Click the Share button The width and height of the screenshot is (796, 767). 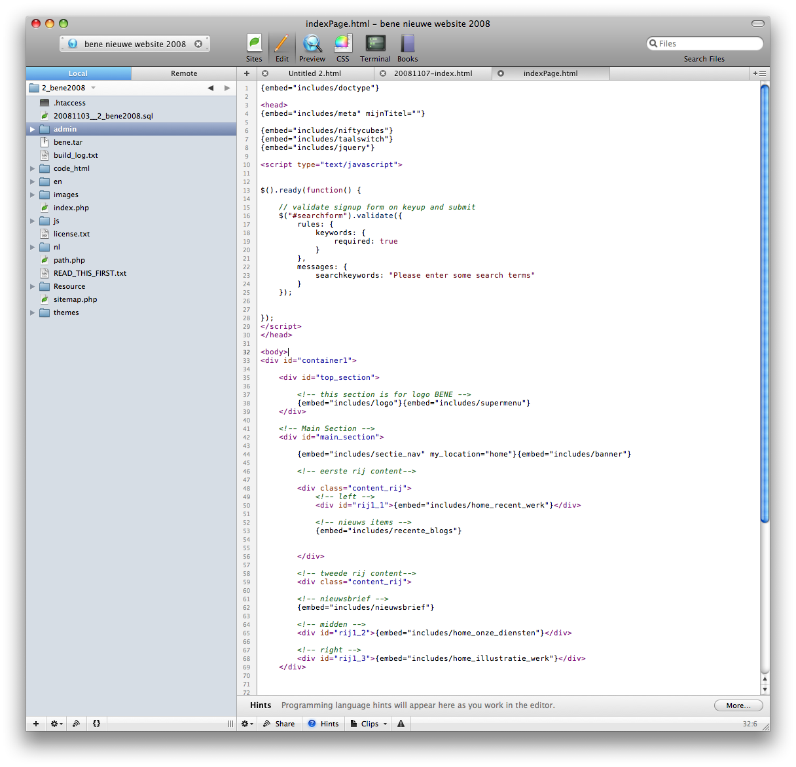coord(280,724)
